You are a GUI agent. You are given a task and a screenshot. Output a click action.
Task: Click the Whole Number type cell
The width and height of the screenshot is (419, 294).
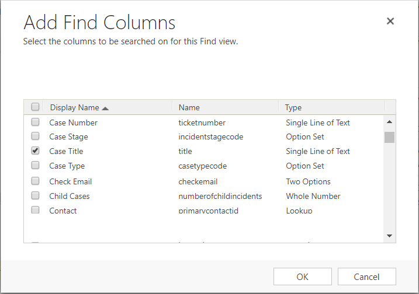(313, 197)
